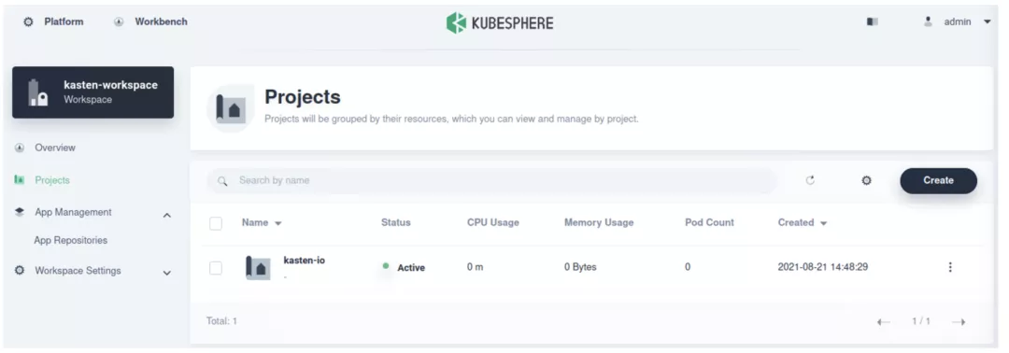Open the Workbench icon in header
Image resolution: width=1009 pixels, height=353 pixels.
119,21
